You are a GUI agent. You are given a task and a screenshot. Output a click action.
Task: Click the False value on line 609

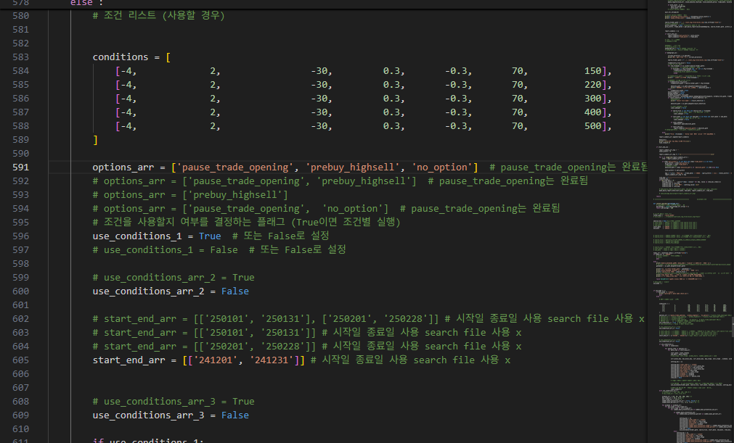pos(235,415)
